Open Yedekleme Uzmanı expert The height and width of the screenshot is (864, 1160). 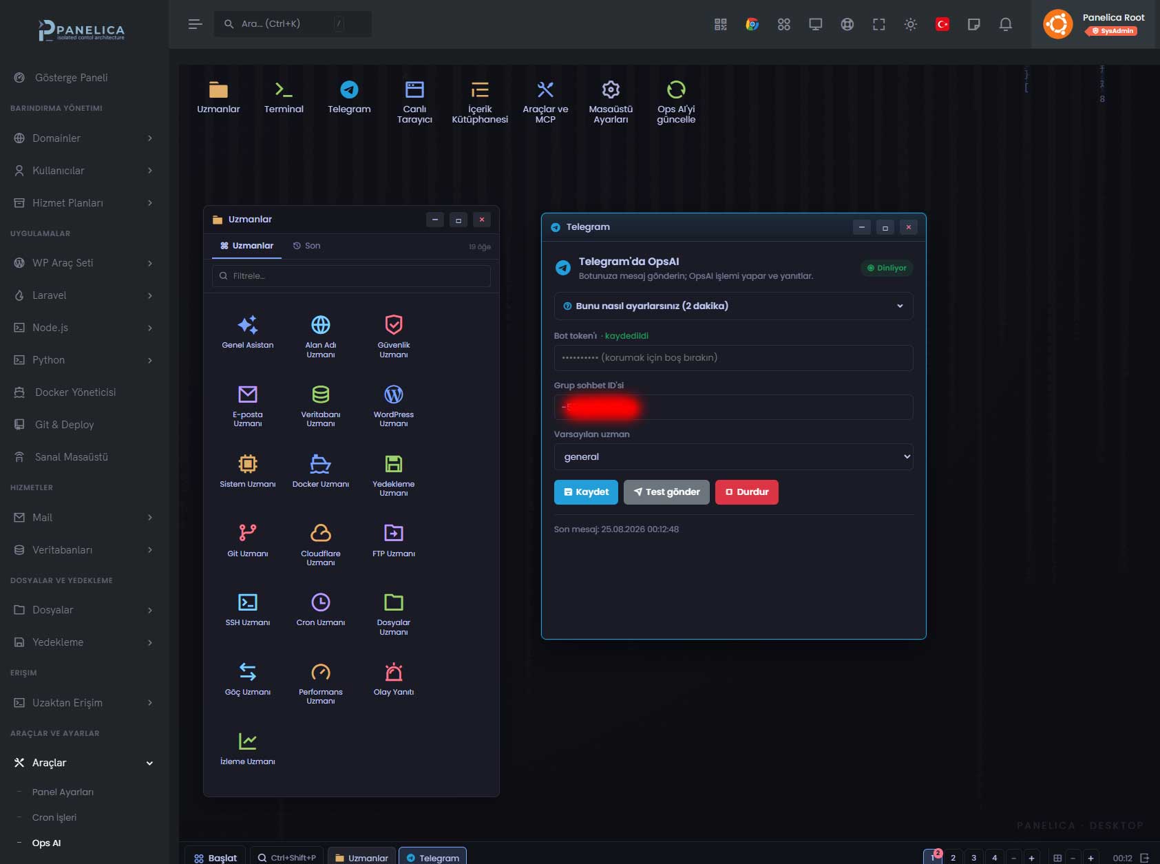(394, 476)
